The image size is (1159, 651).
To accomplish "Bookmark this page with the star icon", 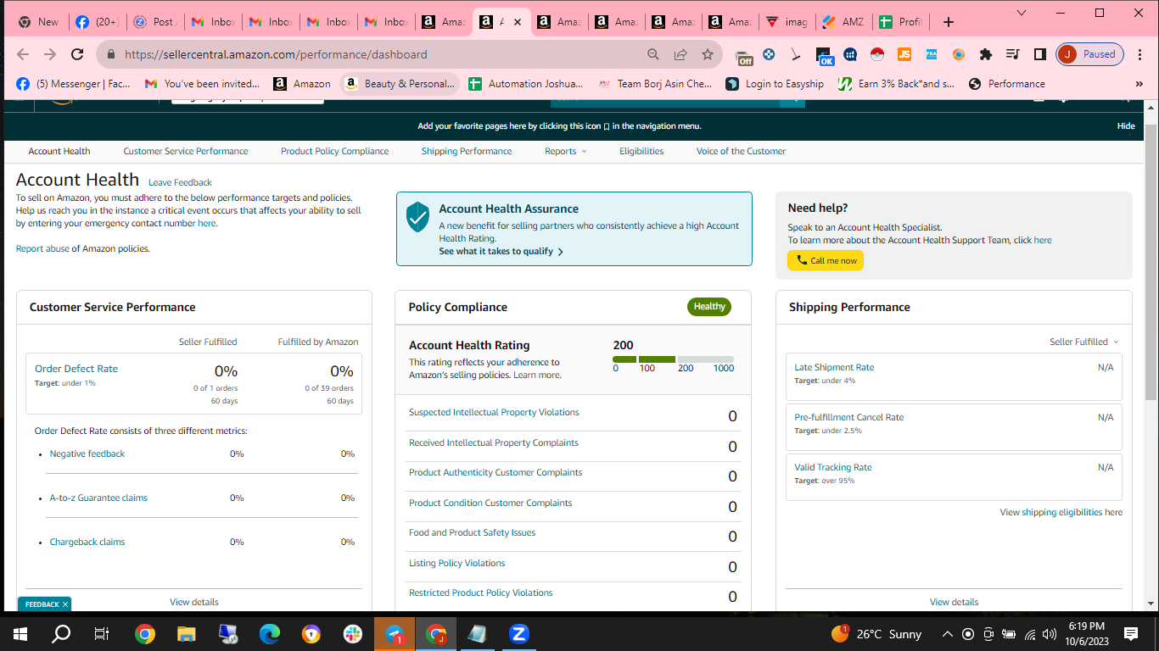I will click(x=708, y=54).
